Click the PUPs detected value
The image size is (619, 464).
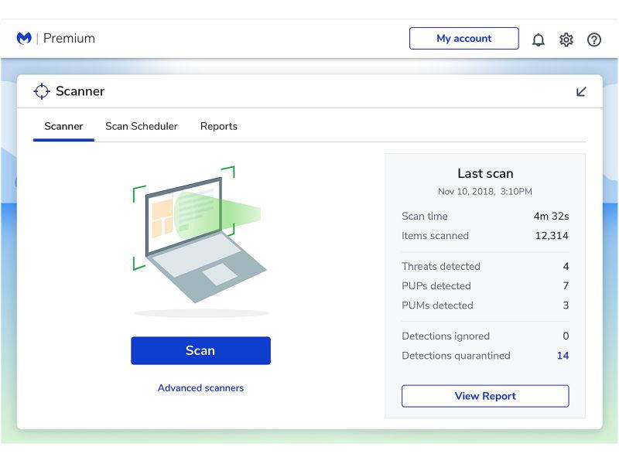pos(565,285)
